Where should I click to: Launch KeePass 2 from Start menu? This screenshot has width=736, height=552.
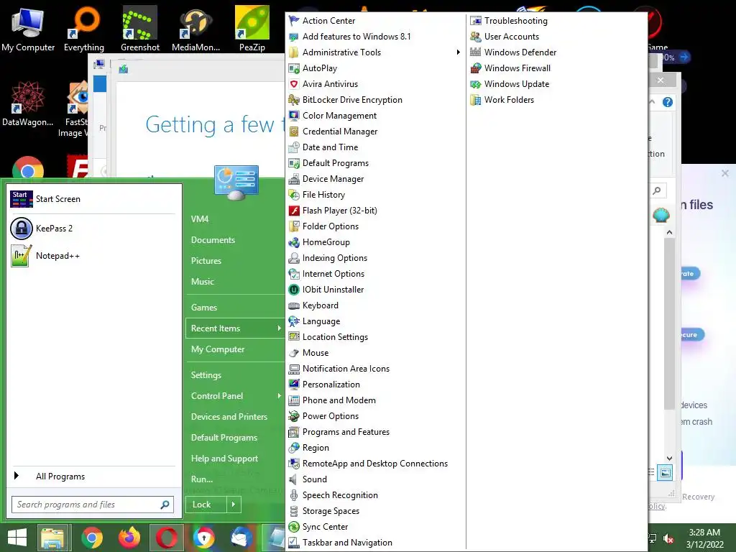click(93, 229)
